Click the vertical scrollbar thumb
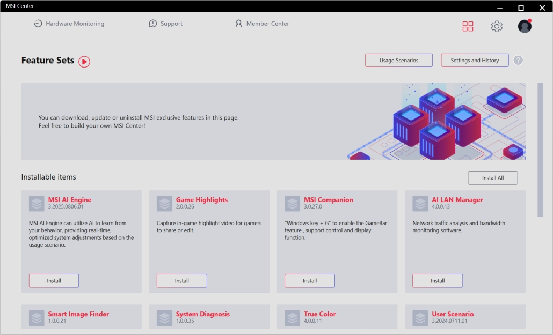 pos(540,150)
